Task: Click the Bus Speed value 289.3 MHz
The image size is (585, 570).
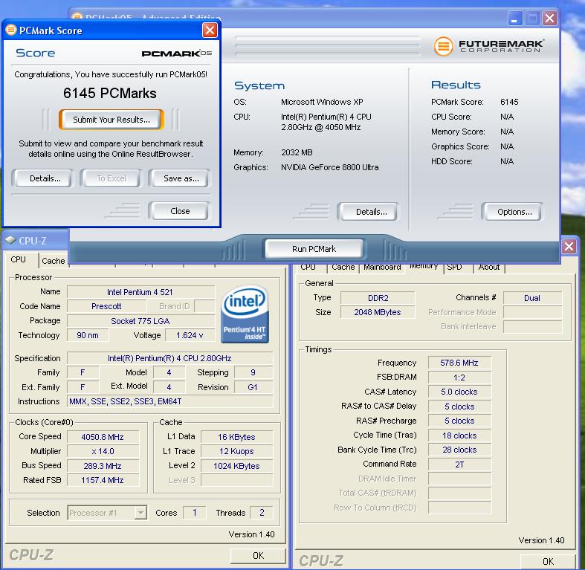Action: point(103,466)
